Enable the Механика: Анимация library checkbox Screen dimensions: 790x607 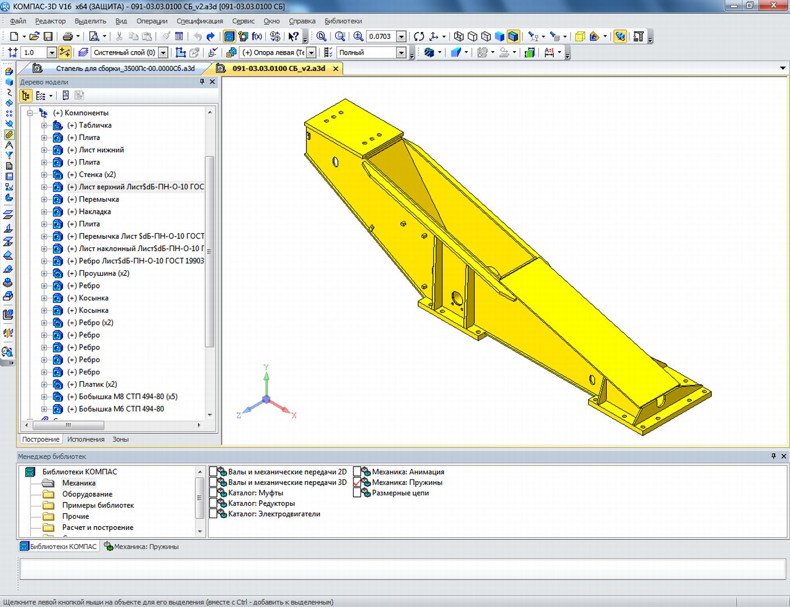[x=357, y=472]
